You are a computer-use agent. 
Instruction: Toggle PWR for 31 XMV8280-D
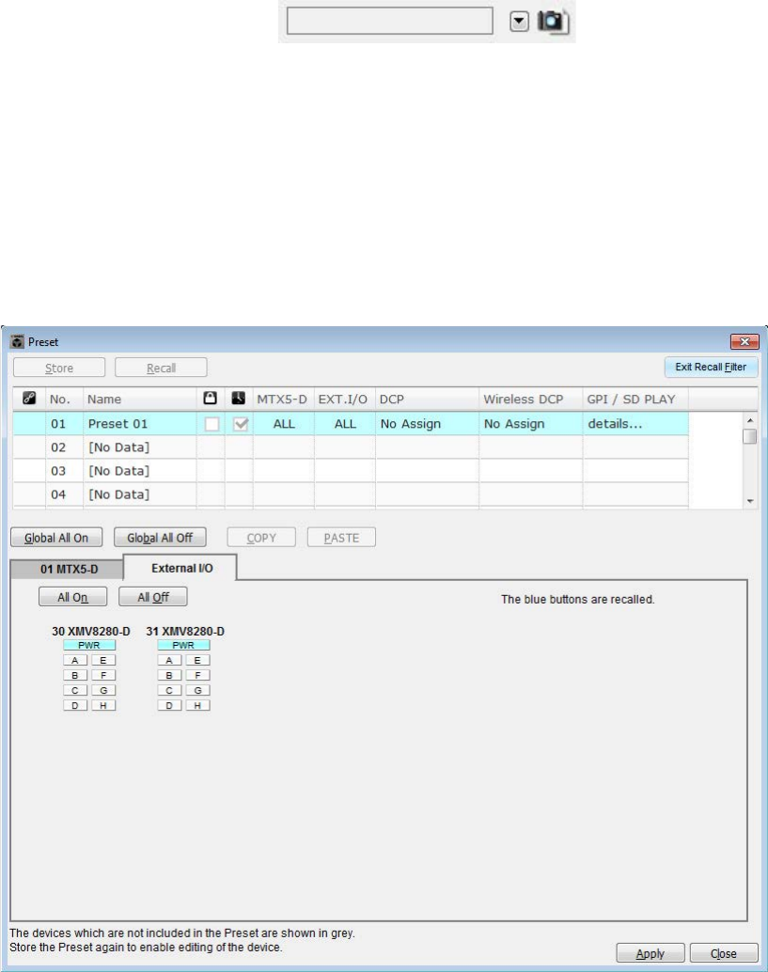(x=183, y=645)
